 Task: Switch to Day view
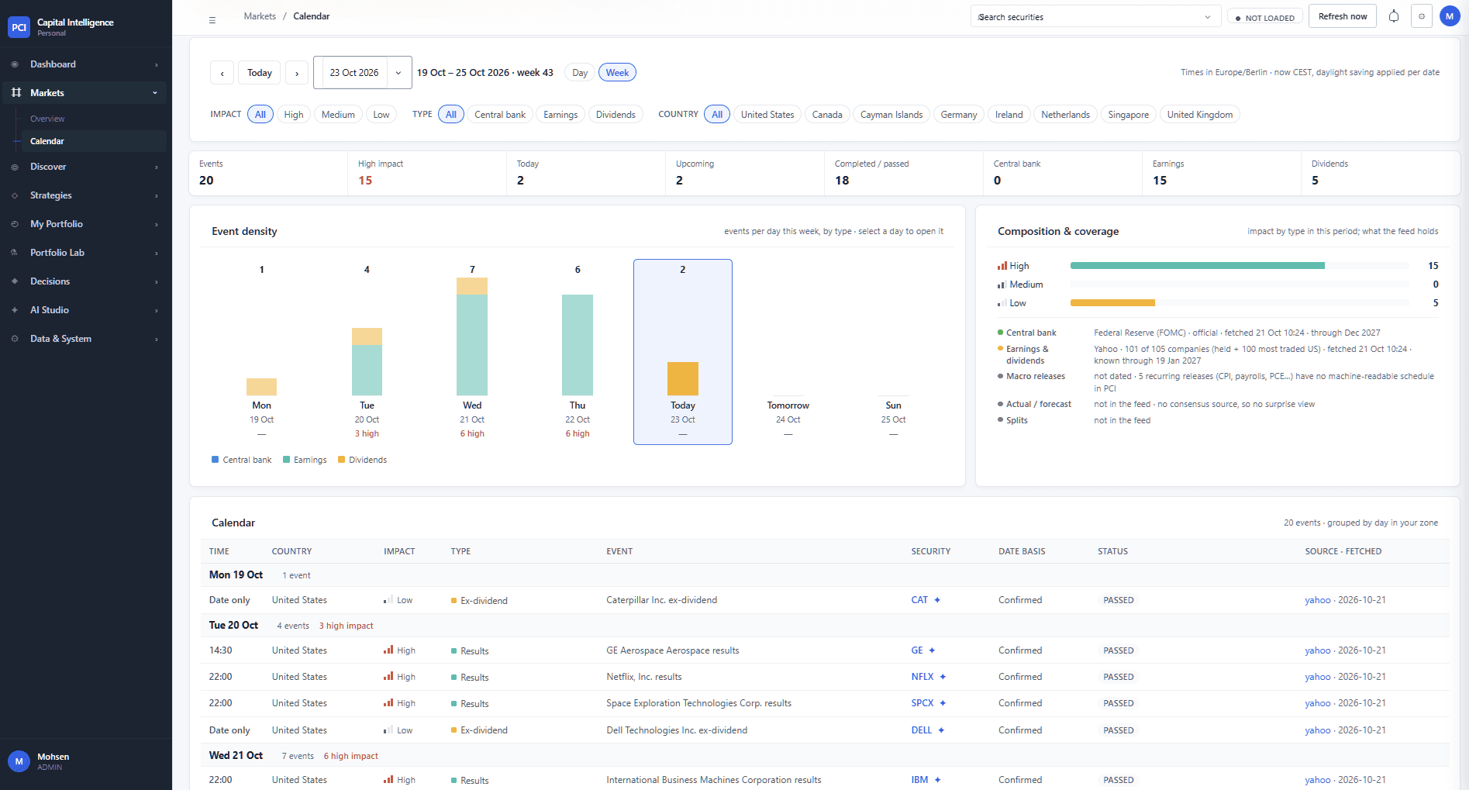click(x=580, y=73)
